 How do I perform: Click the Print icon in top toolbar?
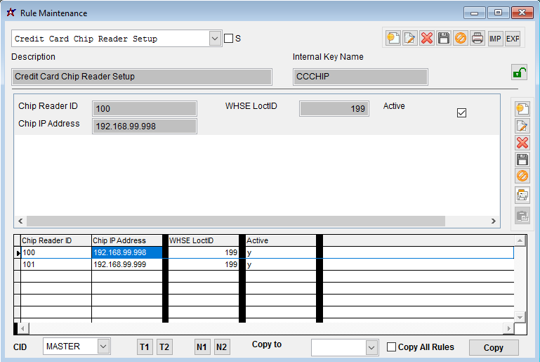(478, 39)
